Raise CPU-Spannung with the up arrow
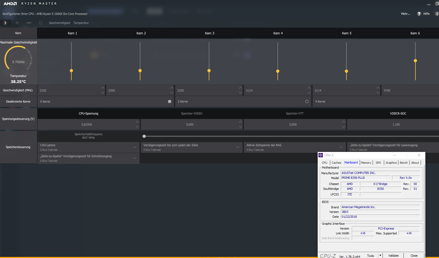 [x=137, y=122]
